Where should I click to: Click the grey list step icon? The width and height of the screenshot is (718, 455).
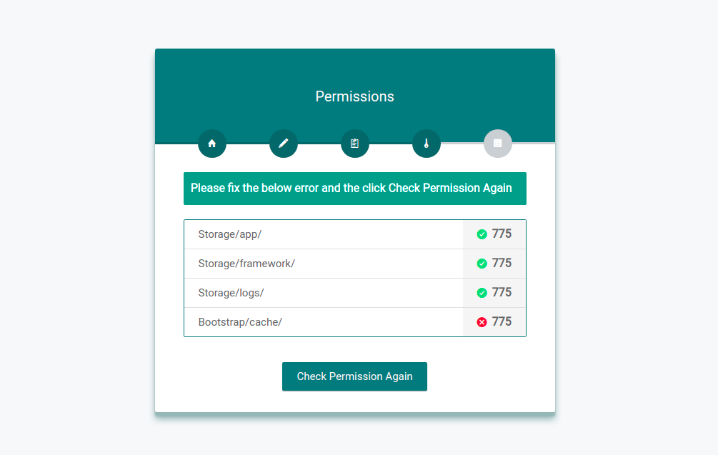click(498, 144)
